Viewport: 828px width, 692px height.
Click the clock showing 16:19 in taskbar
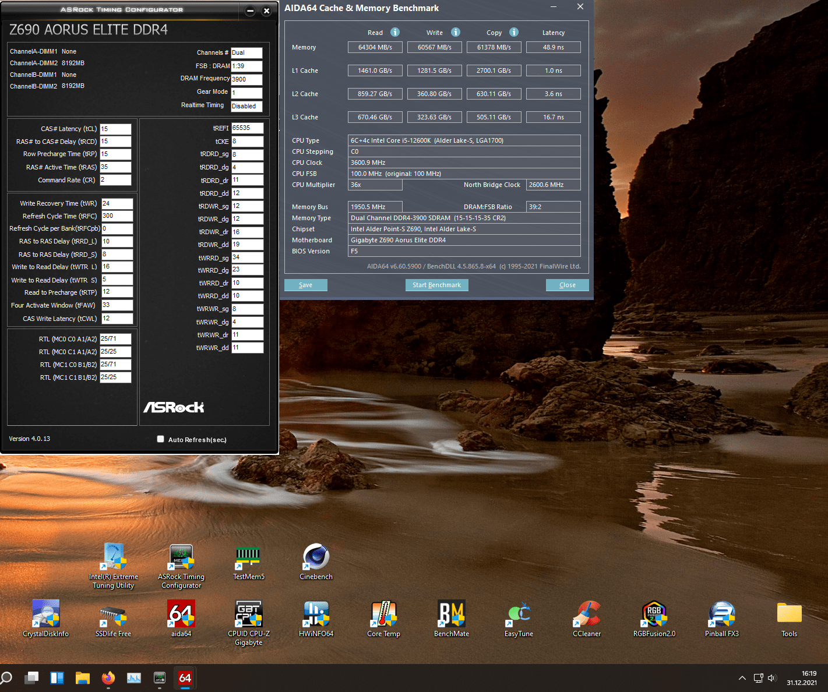click(x=809, y=673)
